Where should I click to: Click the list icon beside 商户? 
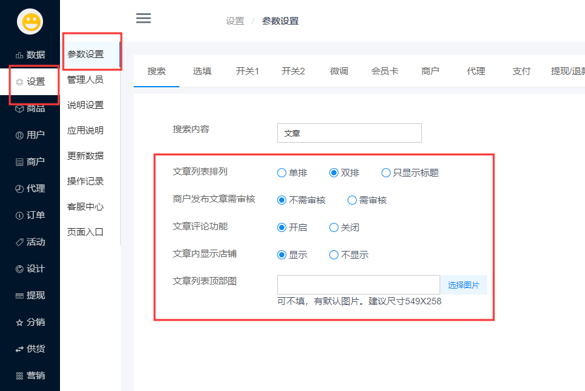20,162
